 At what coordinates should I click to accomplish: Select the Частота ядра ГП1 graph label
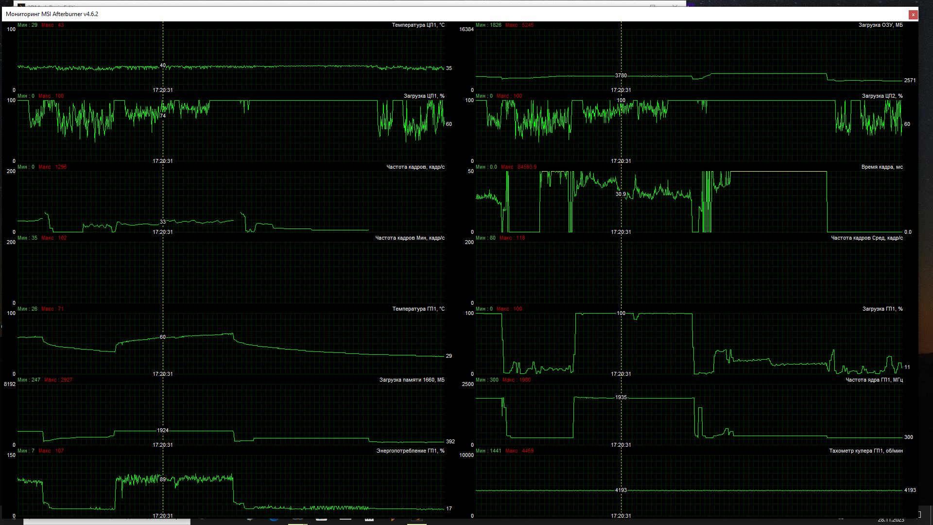click(874, 380)
